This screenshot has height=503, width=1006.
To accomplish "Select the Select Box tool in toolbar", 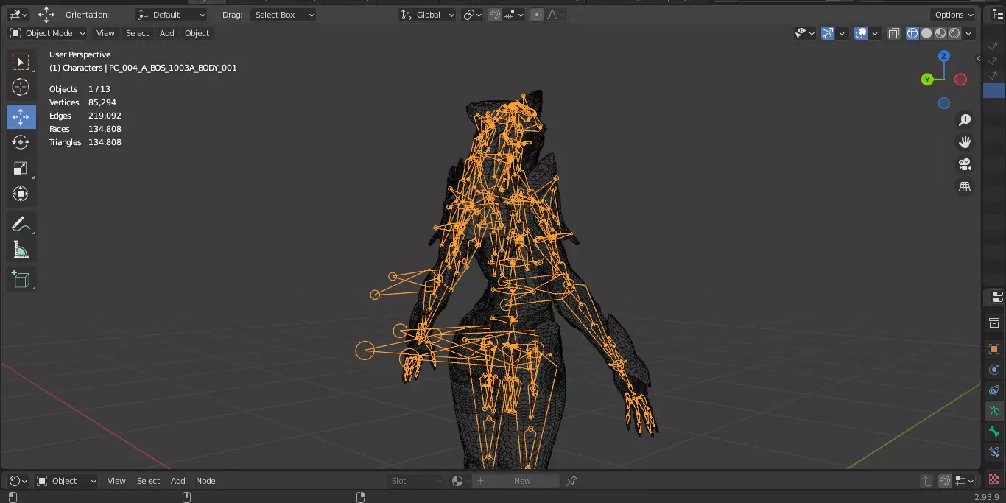I will coord(21,62).
